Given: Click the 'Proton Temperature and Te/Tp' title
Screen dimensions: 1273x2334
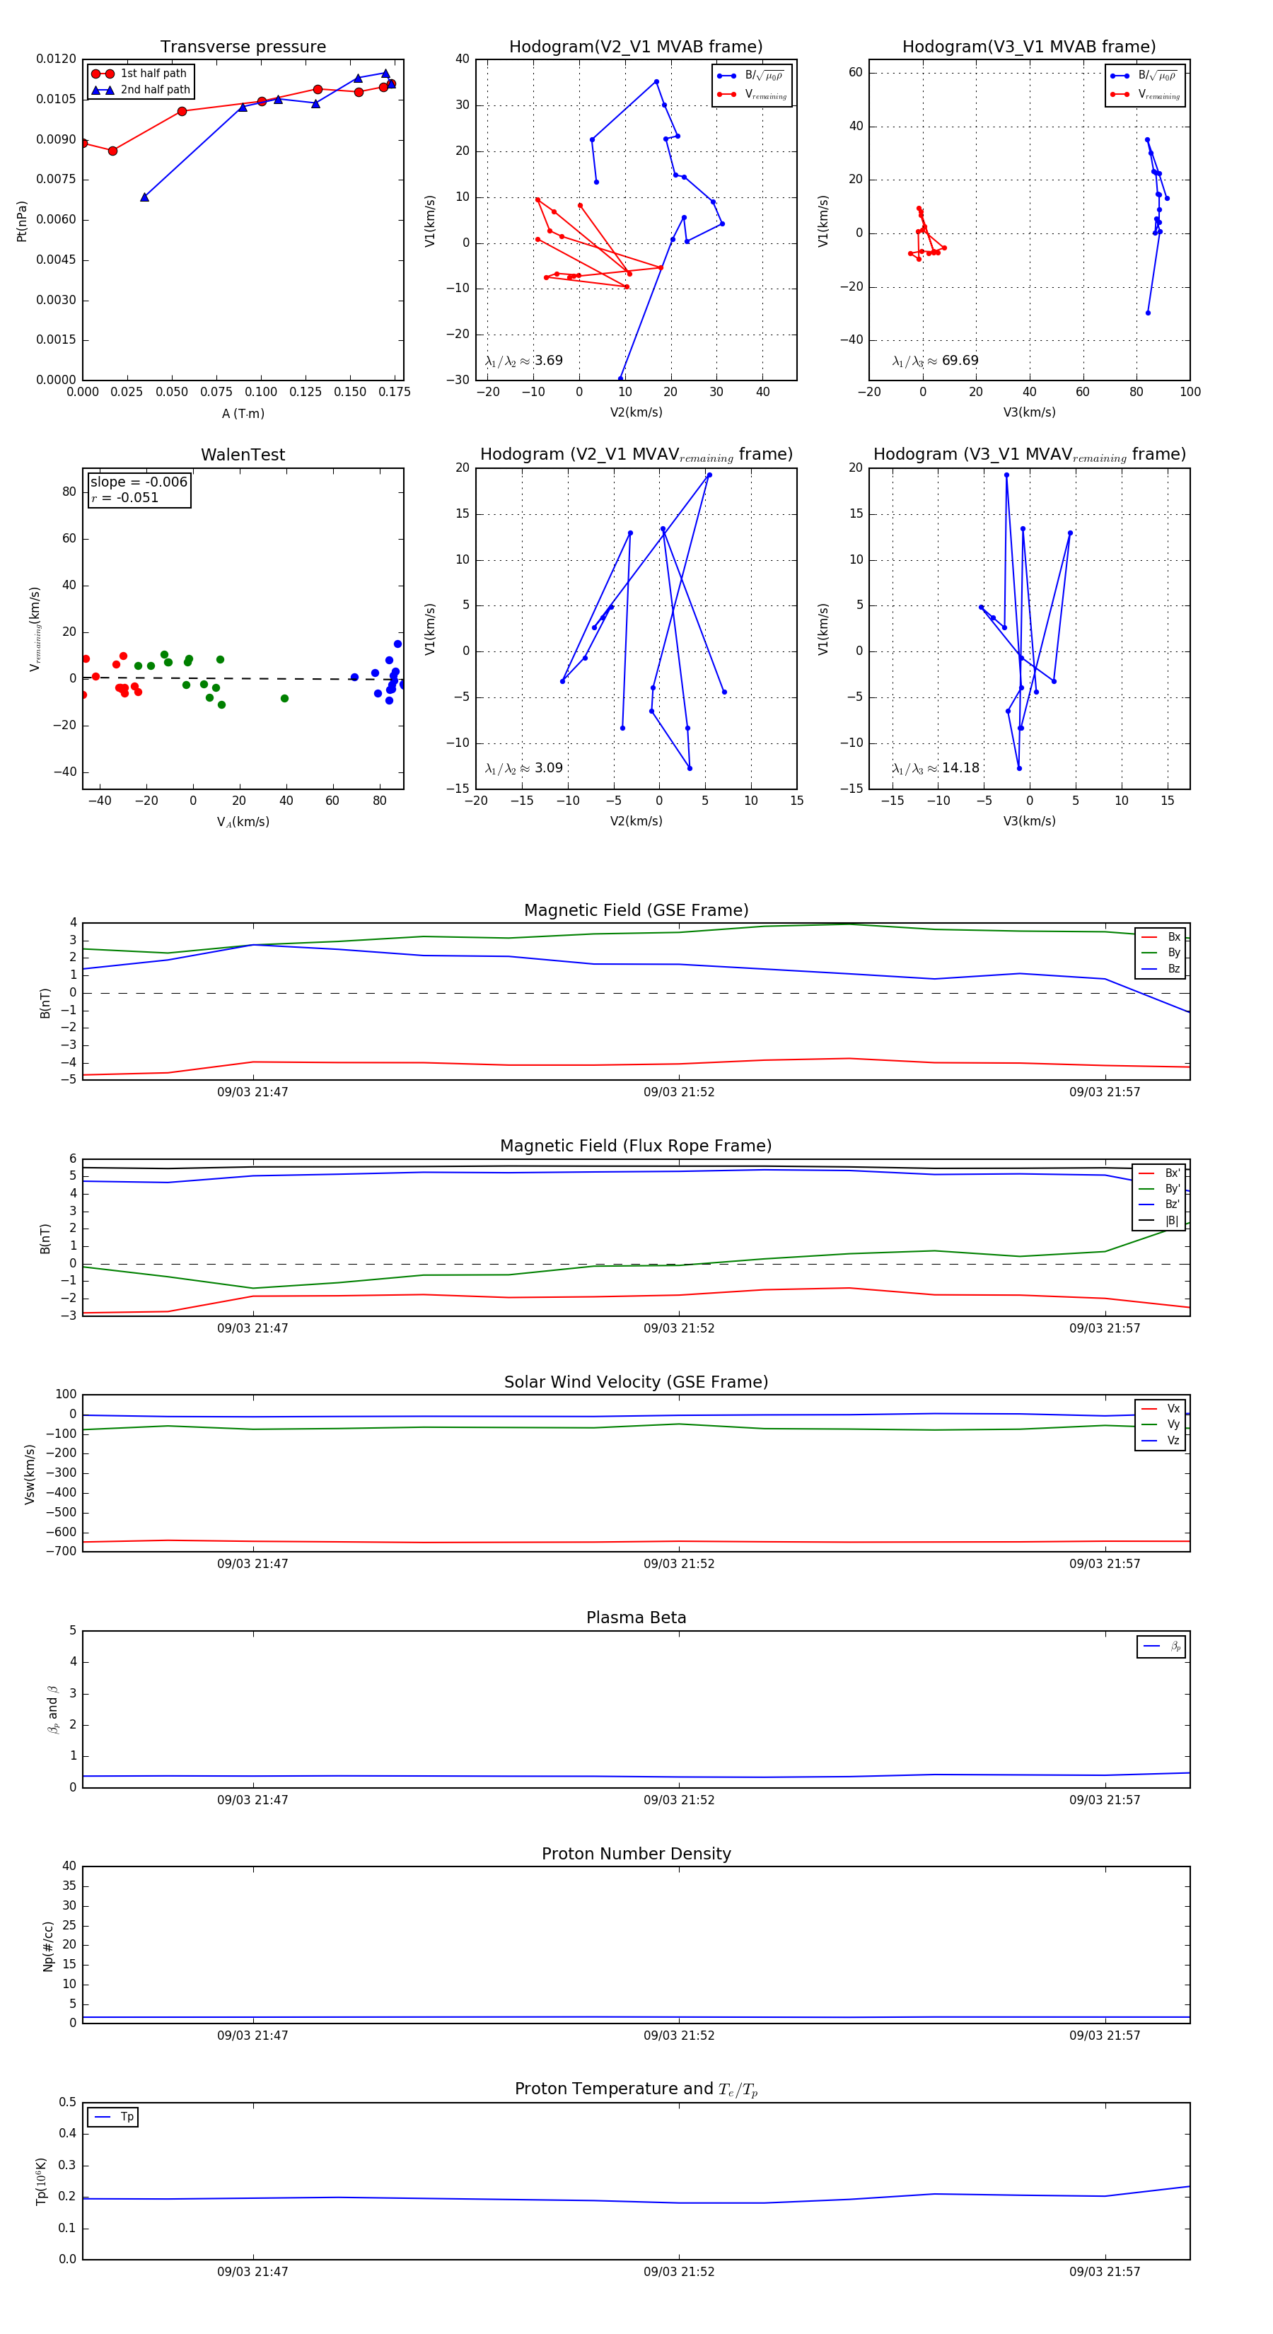Looking at the screenshot, I should pyautogui.click(x=636, y=2089).
